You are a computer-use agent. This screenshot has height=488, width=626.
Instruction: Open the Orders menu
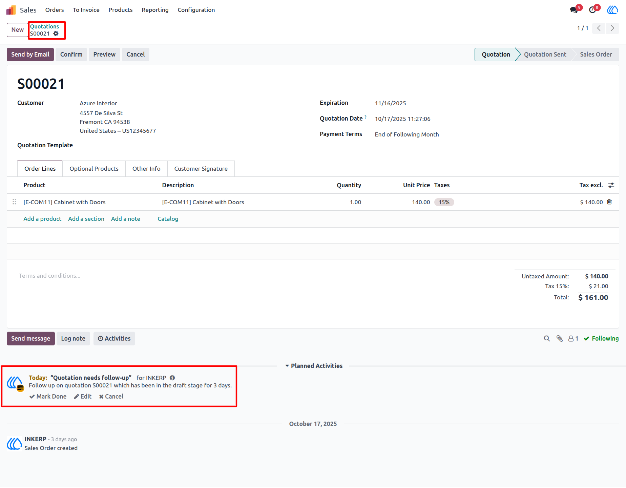(55, 10)
